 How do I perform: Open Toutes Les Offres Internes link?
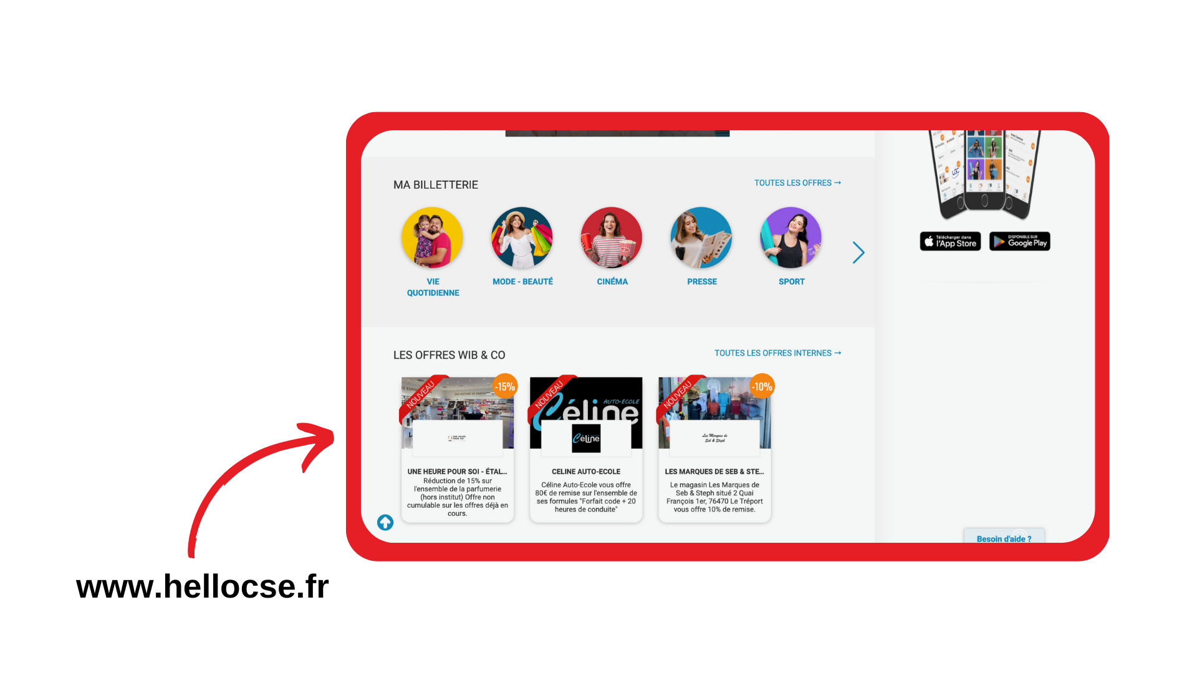[x=777, y=353]
